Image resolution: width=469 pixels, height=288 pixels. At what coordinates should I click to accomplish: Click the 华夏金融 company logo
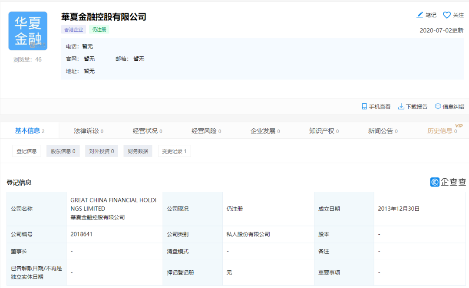[x=28, y=31]
